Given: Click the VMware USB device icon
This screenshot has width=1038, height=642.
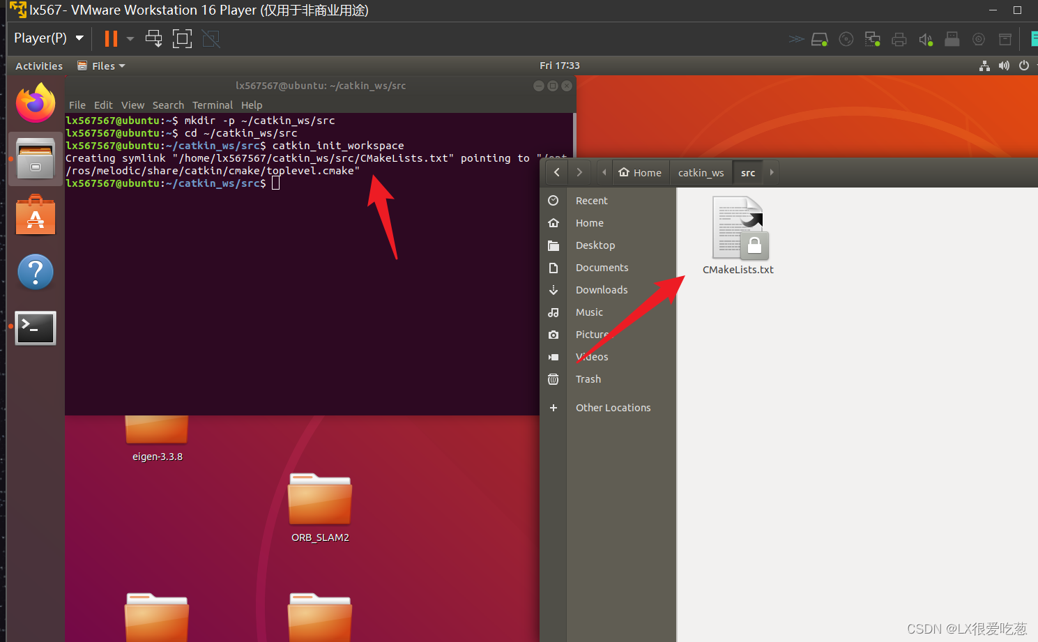Looking at the screenshot, I should [952, 40].
